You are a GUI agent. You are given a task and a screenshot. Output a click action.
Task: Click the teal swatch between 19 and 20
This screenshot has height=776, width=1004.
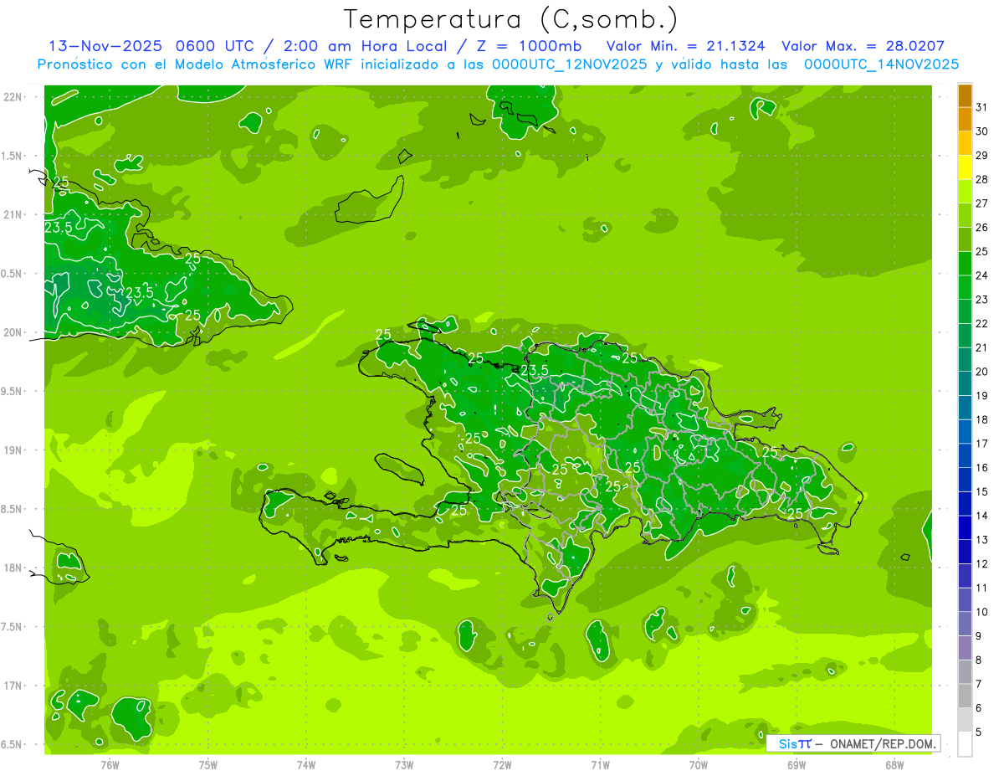tap(965, 384)
